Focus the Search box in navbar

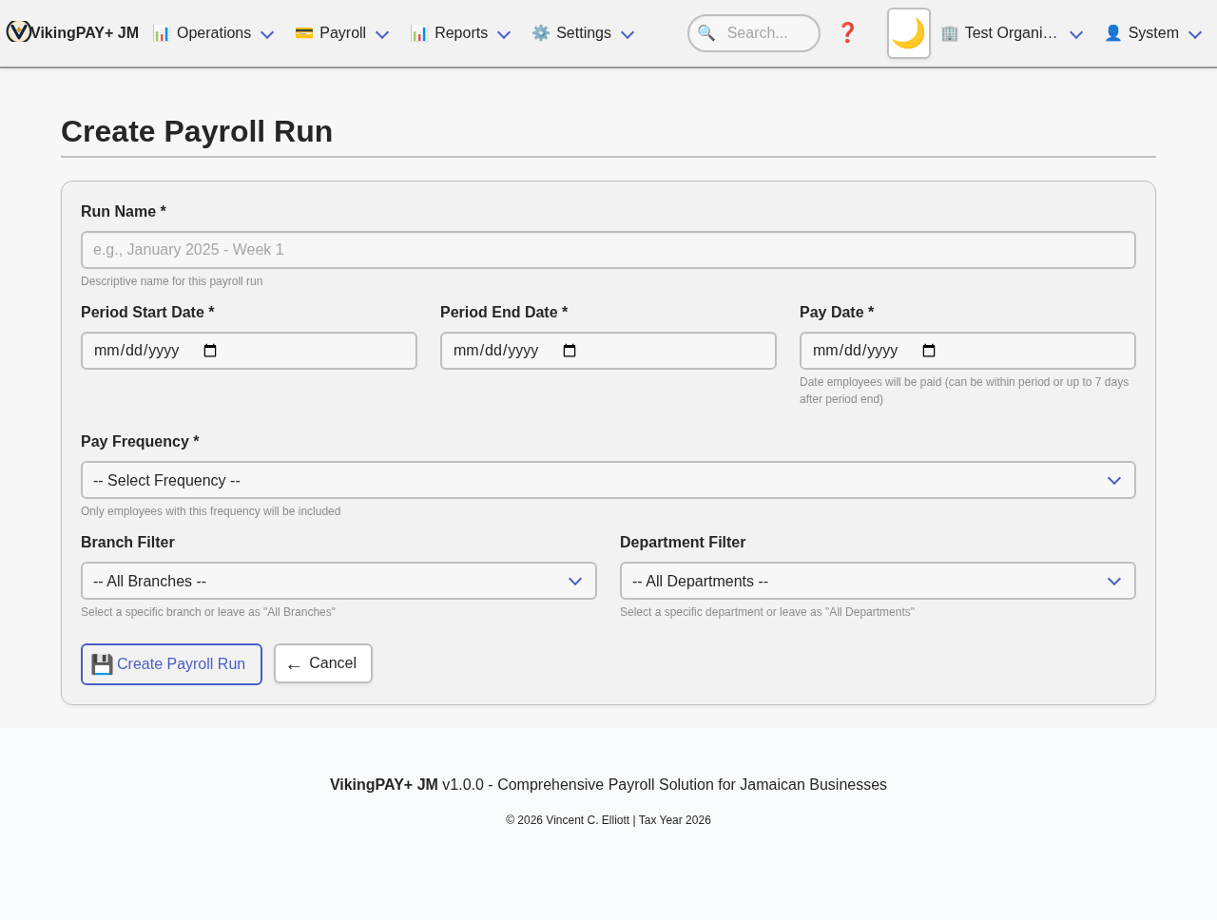tap(754, 33)
